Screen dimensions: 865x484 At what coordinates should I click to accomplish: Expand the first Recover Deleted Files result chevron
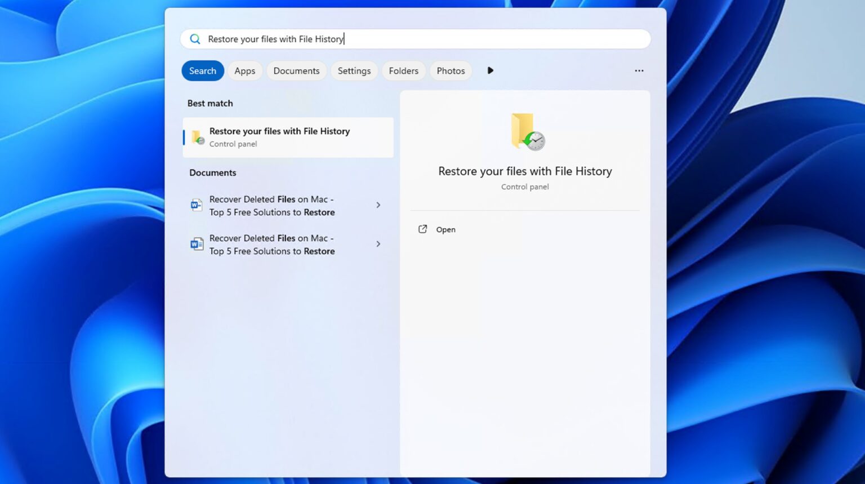(x=378, y=205)
